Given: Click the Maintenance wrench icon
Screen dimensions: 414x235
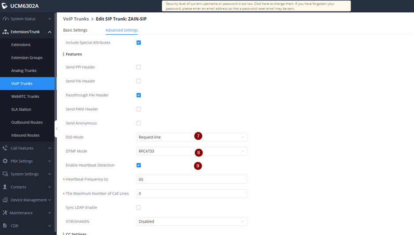Looking at the screenshot, I should (5, 213).
